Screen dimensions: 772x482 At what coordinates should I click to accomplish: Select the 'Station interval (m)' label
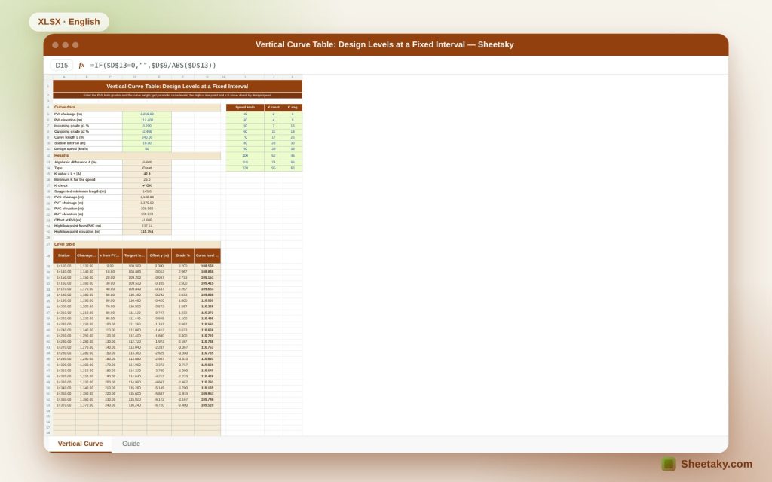87,143
